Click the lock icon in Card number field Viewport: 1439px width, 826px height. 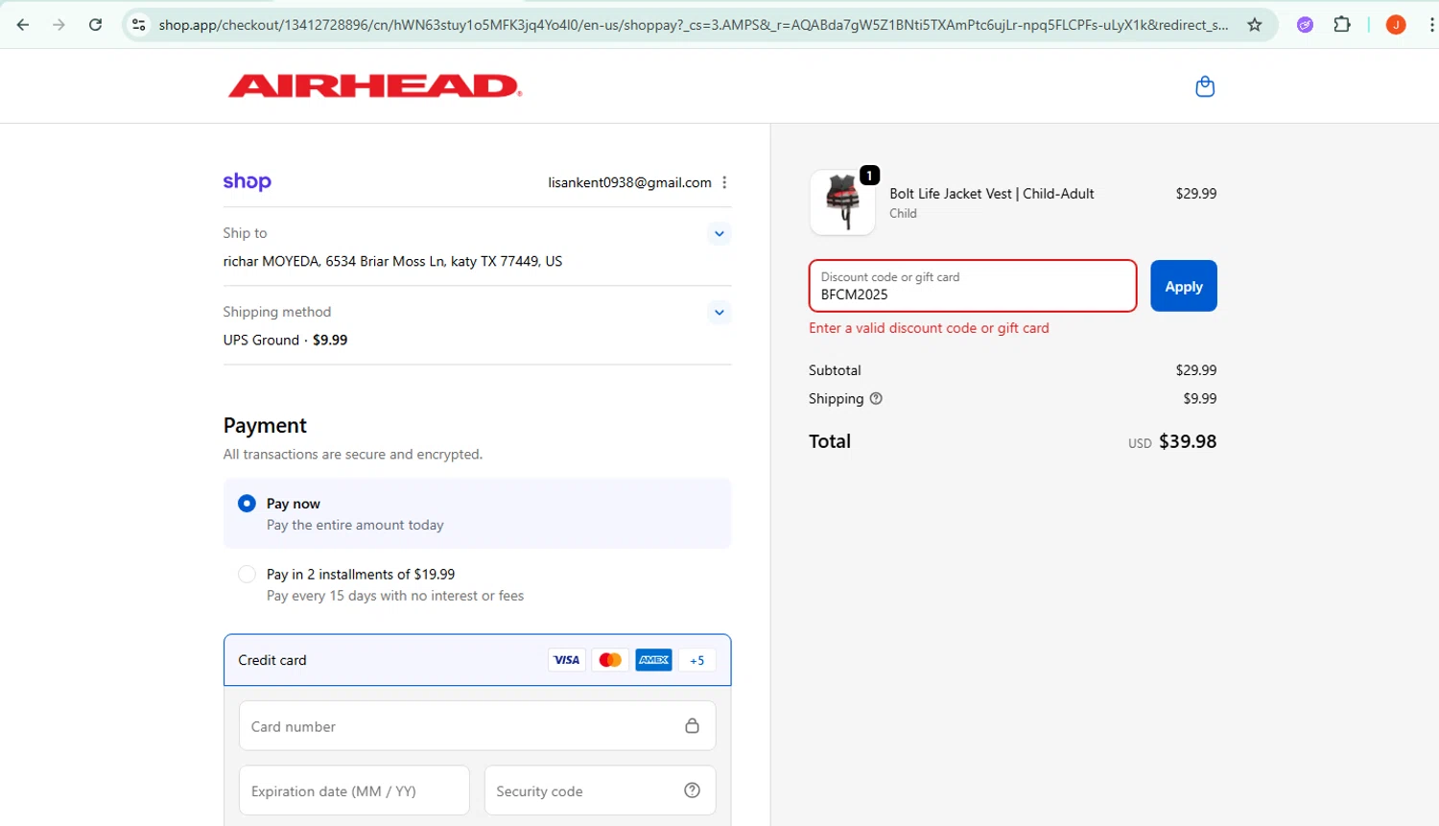[x=692, y=725]
